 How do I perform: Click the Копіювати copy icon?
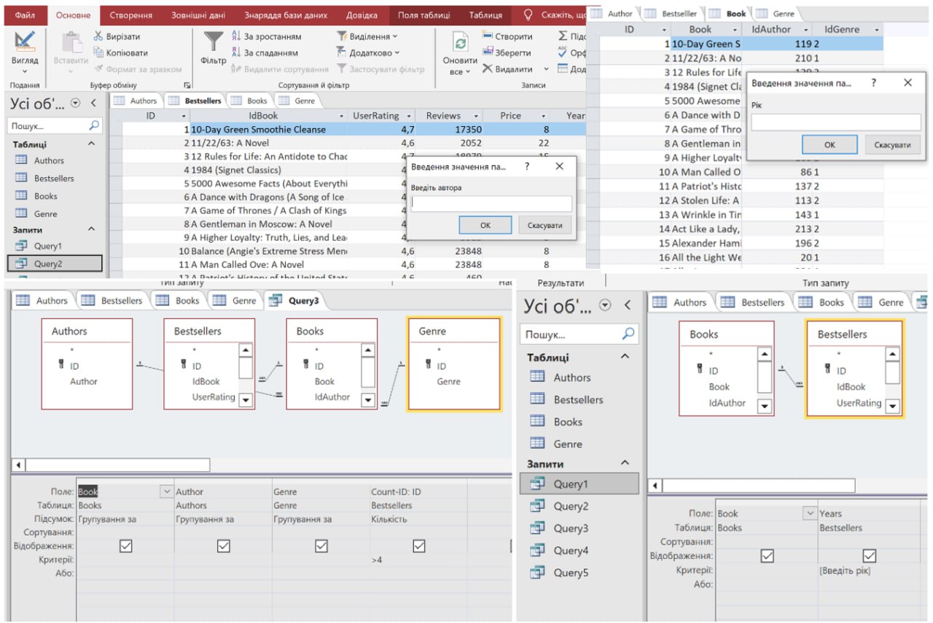[x=99, y=53]
